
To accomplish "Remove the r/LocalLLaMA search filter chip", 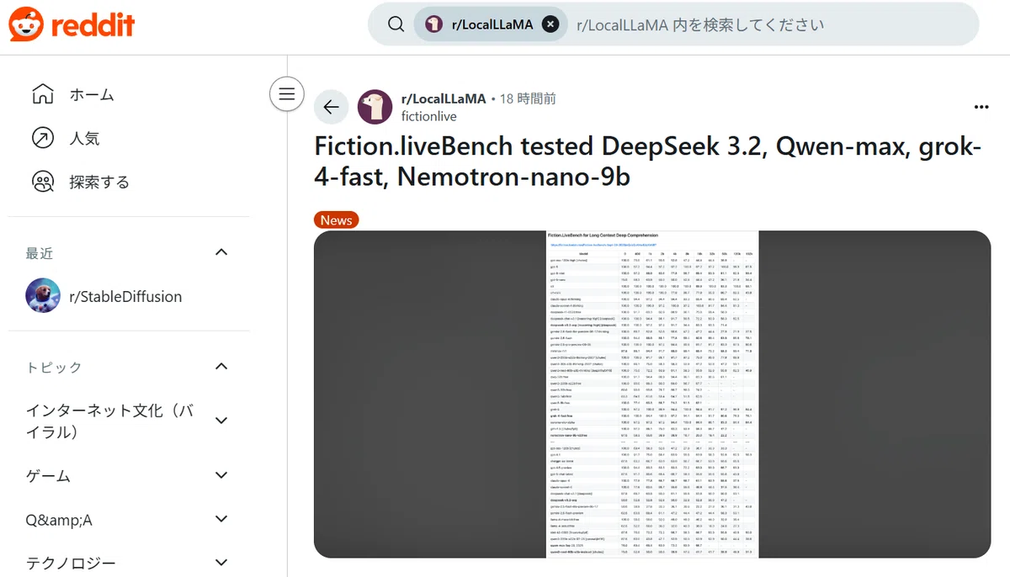I will coord(550,24).
